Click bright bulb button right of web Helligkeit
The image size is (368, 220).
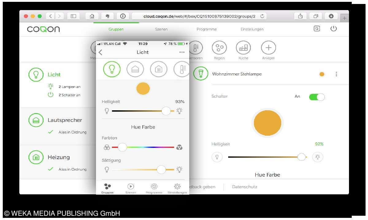coord(318,157)
